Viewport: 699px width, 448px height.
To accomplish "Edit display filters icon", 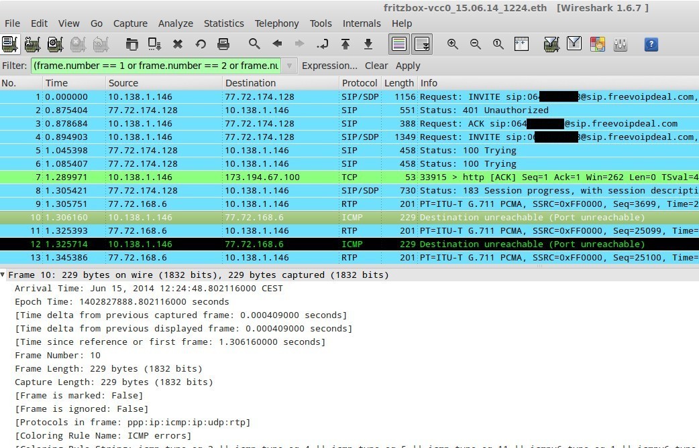I will 574,44.
